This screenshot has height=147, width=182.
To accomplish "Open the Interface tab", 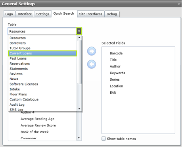I will click(x=25, y=14).
